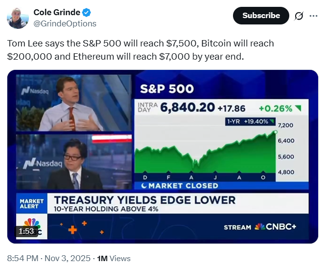Click the Treasury Yields Edge Lower headline
This screenshot has height=266, width=325.
tap(144, 200)
